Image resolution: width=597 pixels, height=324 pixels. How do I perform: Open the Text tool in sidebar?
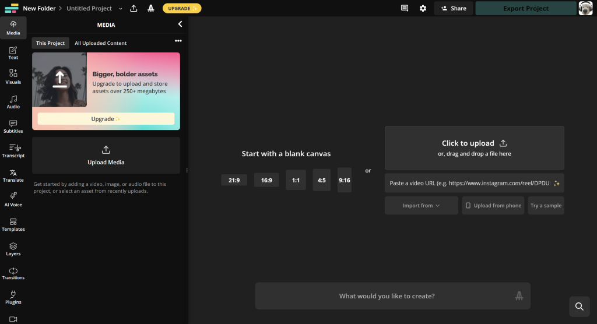[x=13, y=52]
